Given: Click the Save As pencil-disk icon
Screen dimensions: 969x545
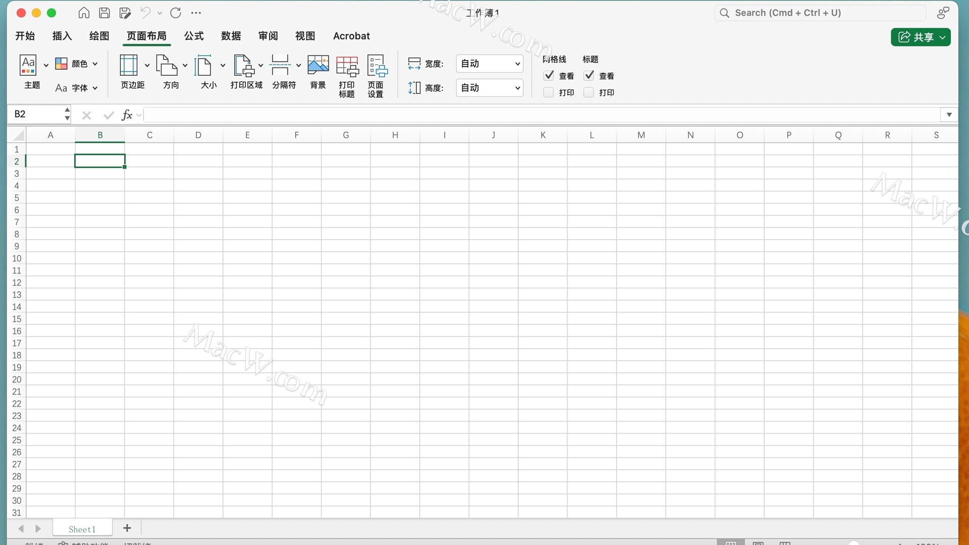Looking at the screenshot, I should point(125,13).
